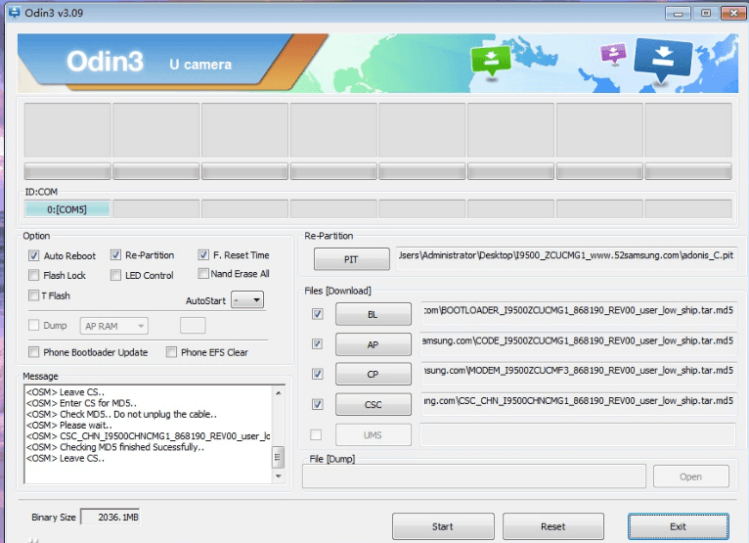749x543 pixels.
Task: Click the first progress bar slot
Action: tap(67, 171)
